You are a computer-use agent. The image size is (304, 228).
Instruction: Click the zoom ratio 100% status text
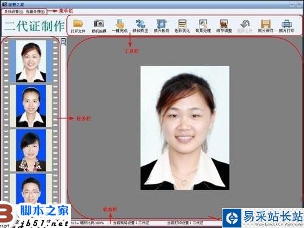(x=91, y=223)
